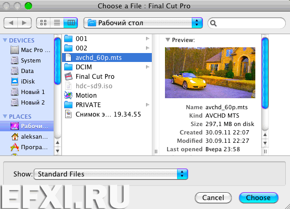Click the desktop icon beside Рабочий стол
The height and width of the screenshot is (209, 290).
(15, 126)
